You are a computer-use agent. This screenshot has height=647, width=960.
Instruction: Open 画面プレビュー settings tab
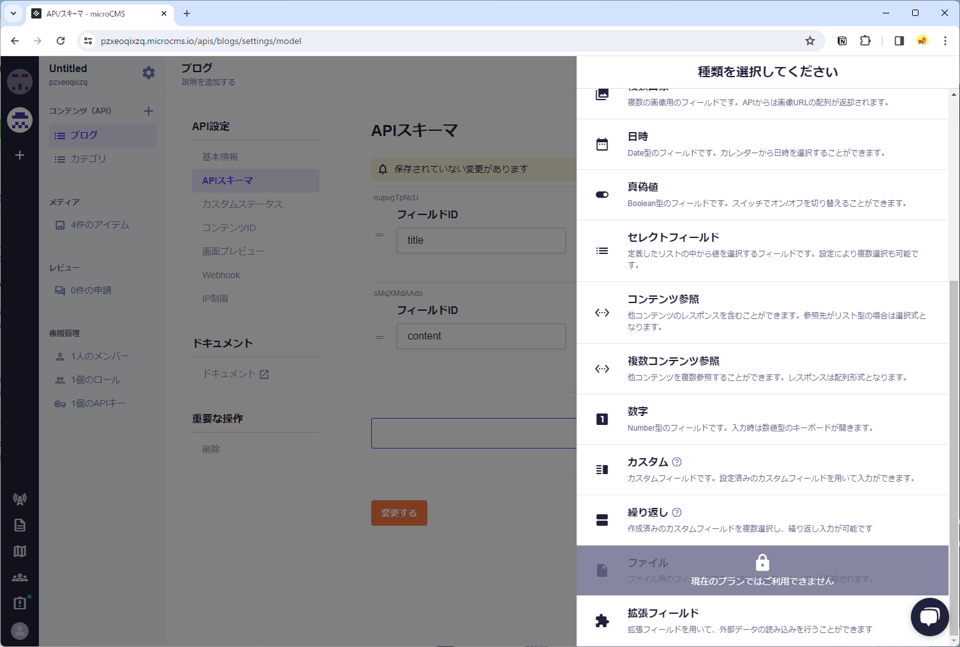(x=256, y=251)
